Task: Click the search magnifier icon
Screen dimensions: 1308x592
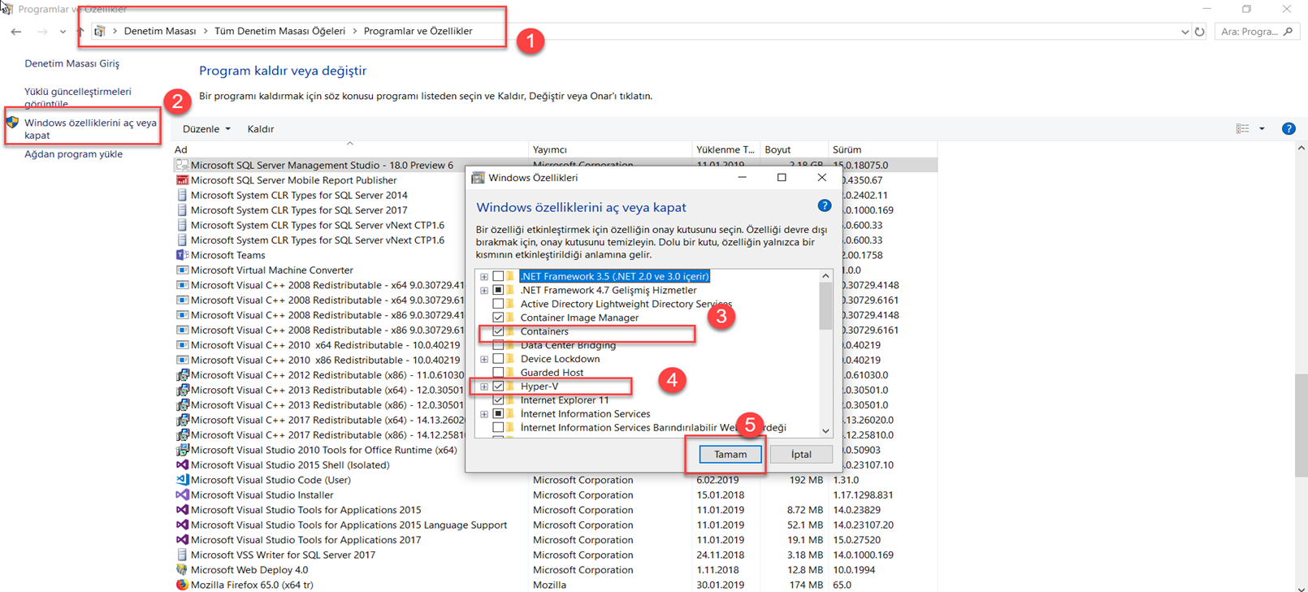Action: (1288, 31)
